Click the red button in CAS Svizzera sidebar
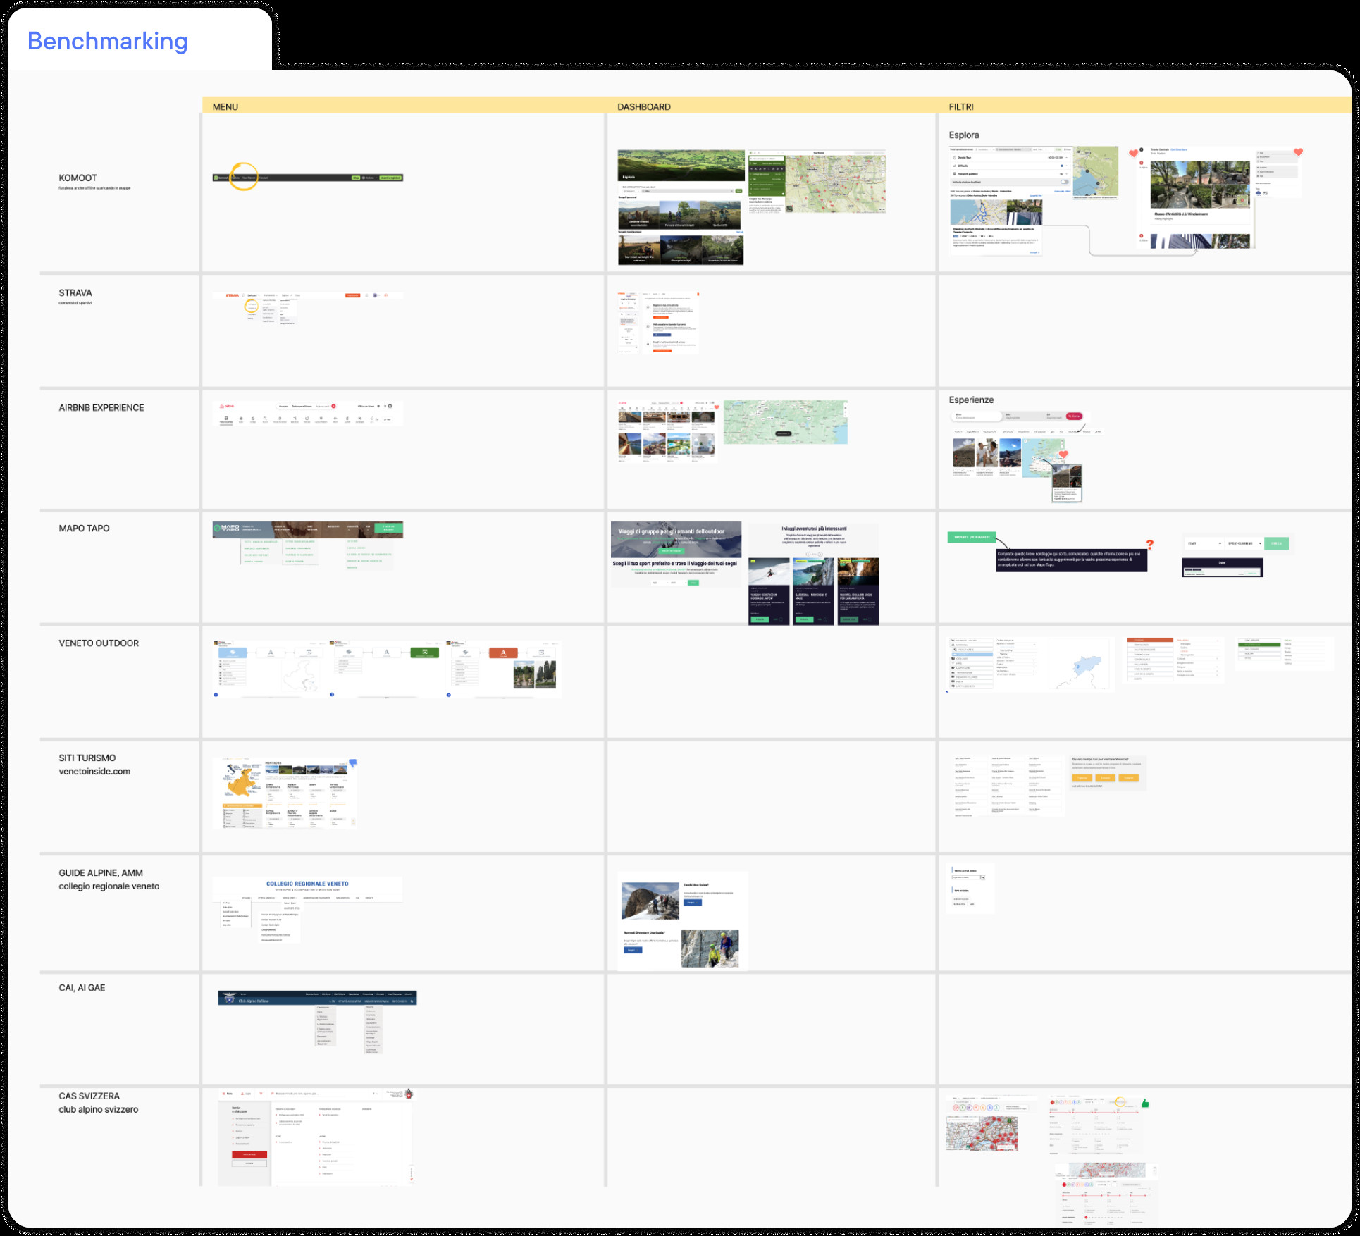This screenshot has width=1360, height=1236. point(249,1154)
